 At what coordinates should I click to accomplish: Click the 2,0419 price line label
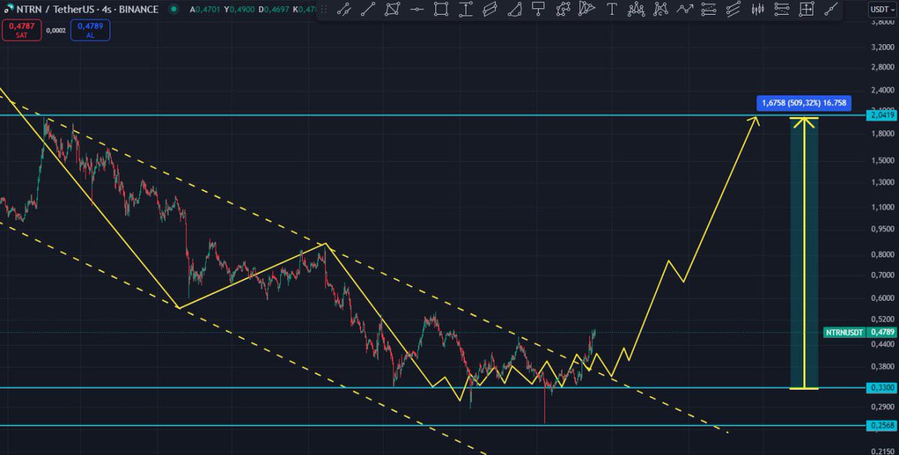click(x=881, y=115)
